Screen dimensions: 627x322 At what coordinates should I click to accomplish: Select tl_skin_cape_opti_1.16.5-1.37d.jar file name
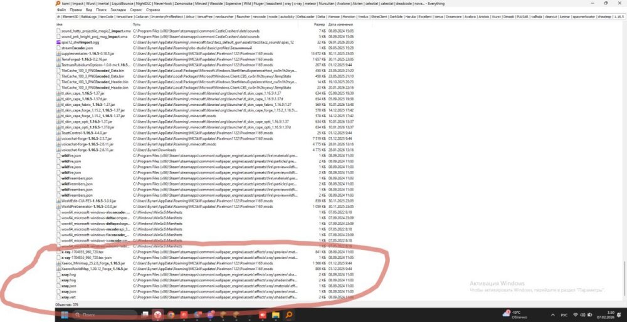point(88,127)
